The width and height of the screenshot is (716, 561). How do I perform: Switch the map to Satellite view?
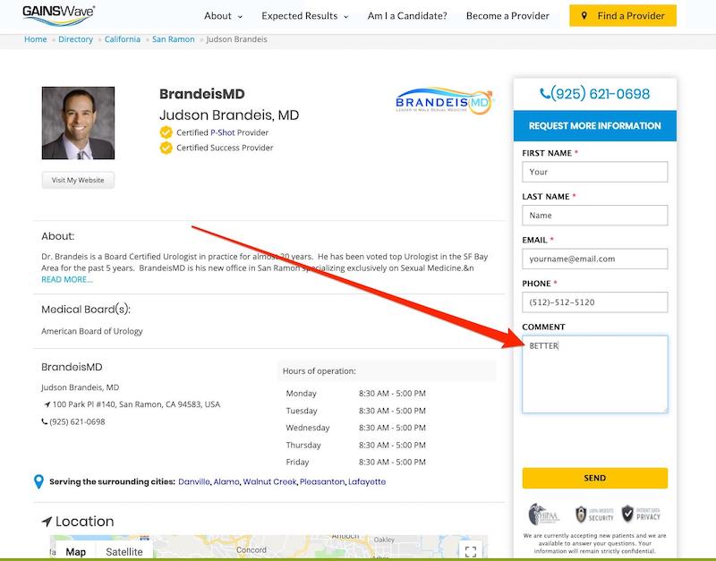pos(124,552)
